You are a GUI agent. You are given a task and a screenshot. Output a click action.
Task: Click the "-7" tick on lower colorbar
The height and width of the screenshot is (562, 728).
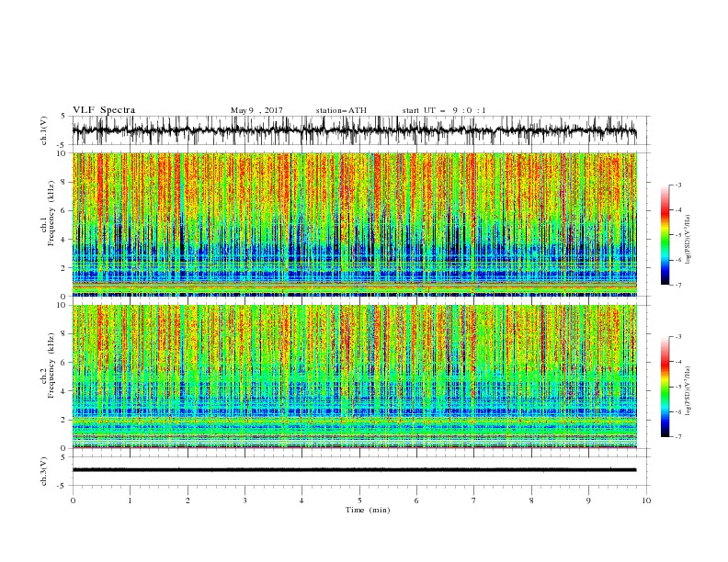click(x=678, y=436)
